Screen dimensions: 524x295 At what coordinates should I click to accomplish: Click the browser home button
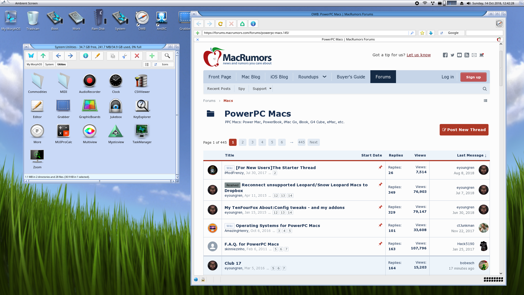coord(242,24)
